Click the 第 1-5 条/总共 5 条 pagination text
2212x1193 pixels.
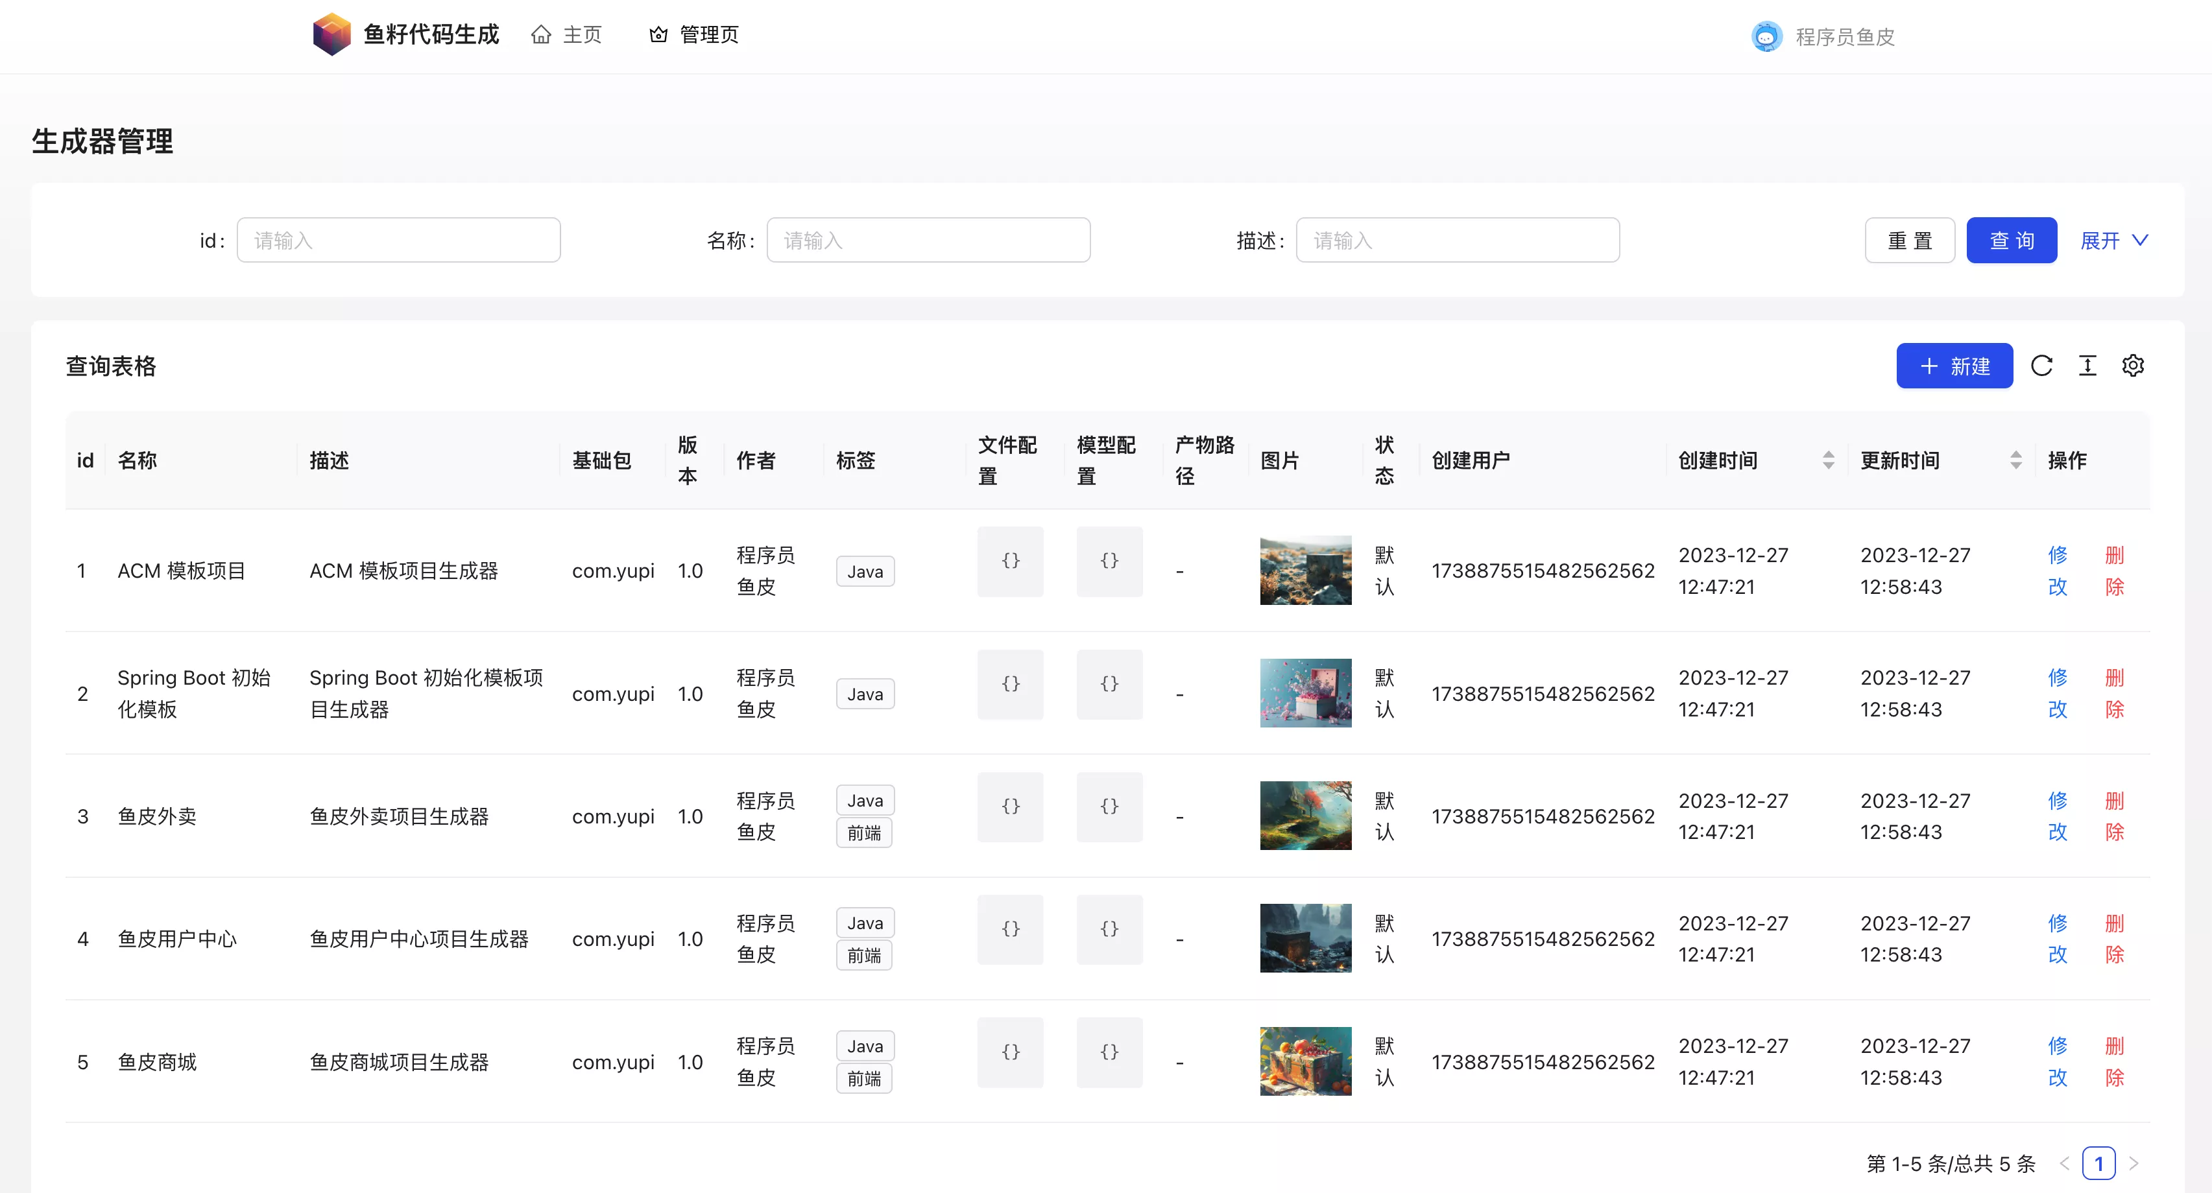[1951, 1164]
